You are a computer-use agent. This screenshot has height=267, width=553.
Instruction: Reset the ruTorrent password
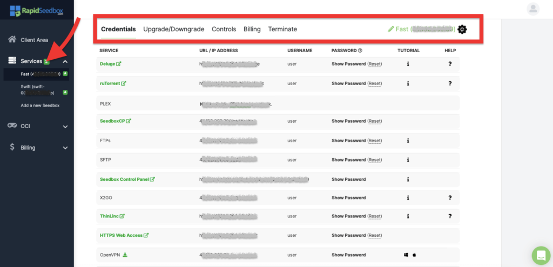coord(375,83)
